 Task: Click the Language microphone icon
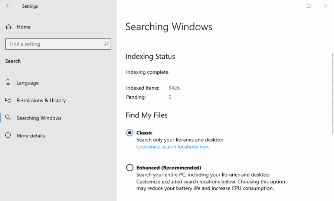click(x=8, y=83)
